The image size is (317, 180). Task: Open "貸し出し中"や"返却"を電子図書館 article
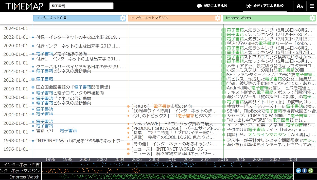tap(267, 120)
